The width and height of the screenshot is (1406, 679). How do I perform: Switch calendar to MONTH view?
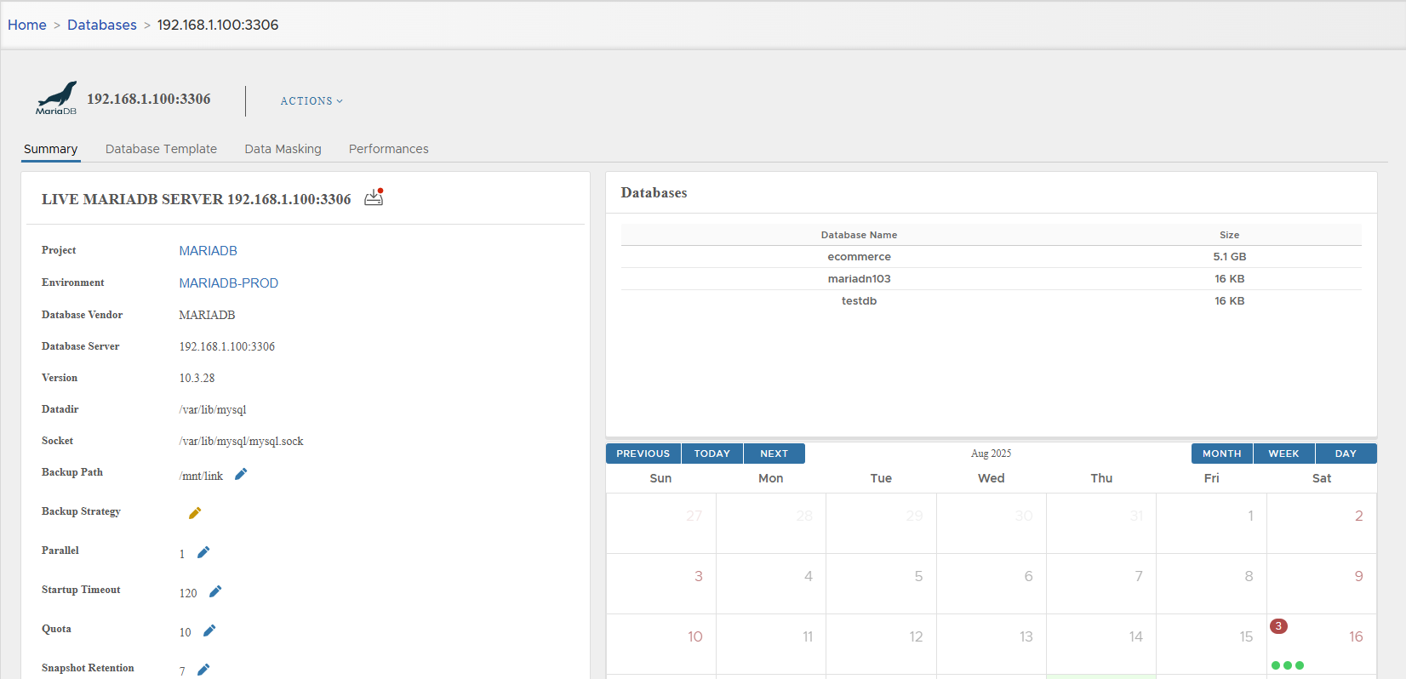[x=1222, y=454]
